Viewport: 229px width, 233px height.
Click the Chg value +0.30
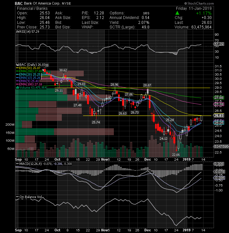click(x=206, y=18)
